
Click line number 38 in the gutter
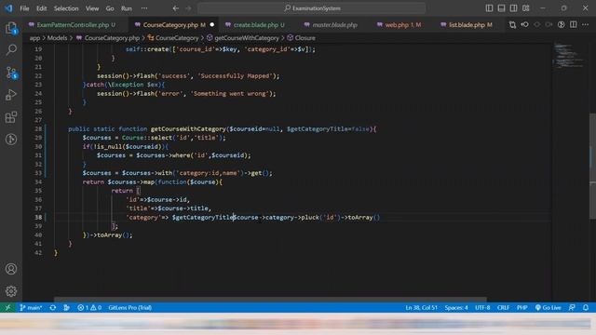pos(38,217)
